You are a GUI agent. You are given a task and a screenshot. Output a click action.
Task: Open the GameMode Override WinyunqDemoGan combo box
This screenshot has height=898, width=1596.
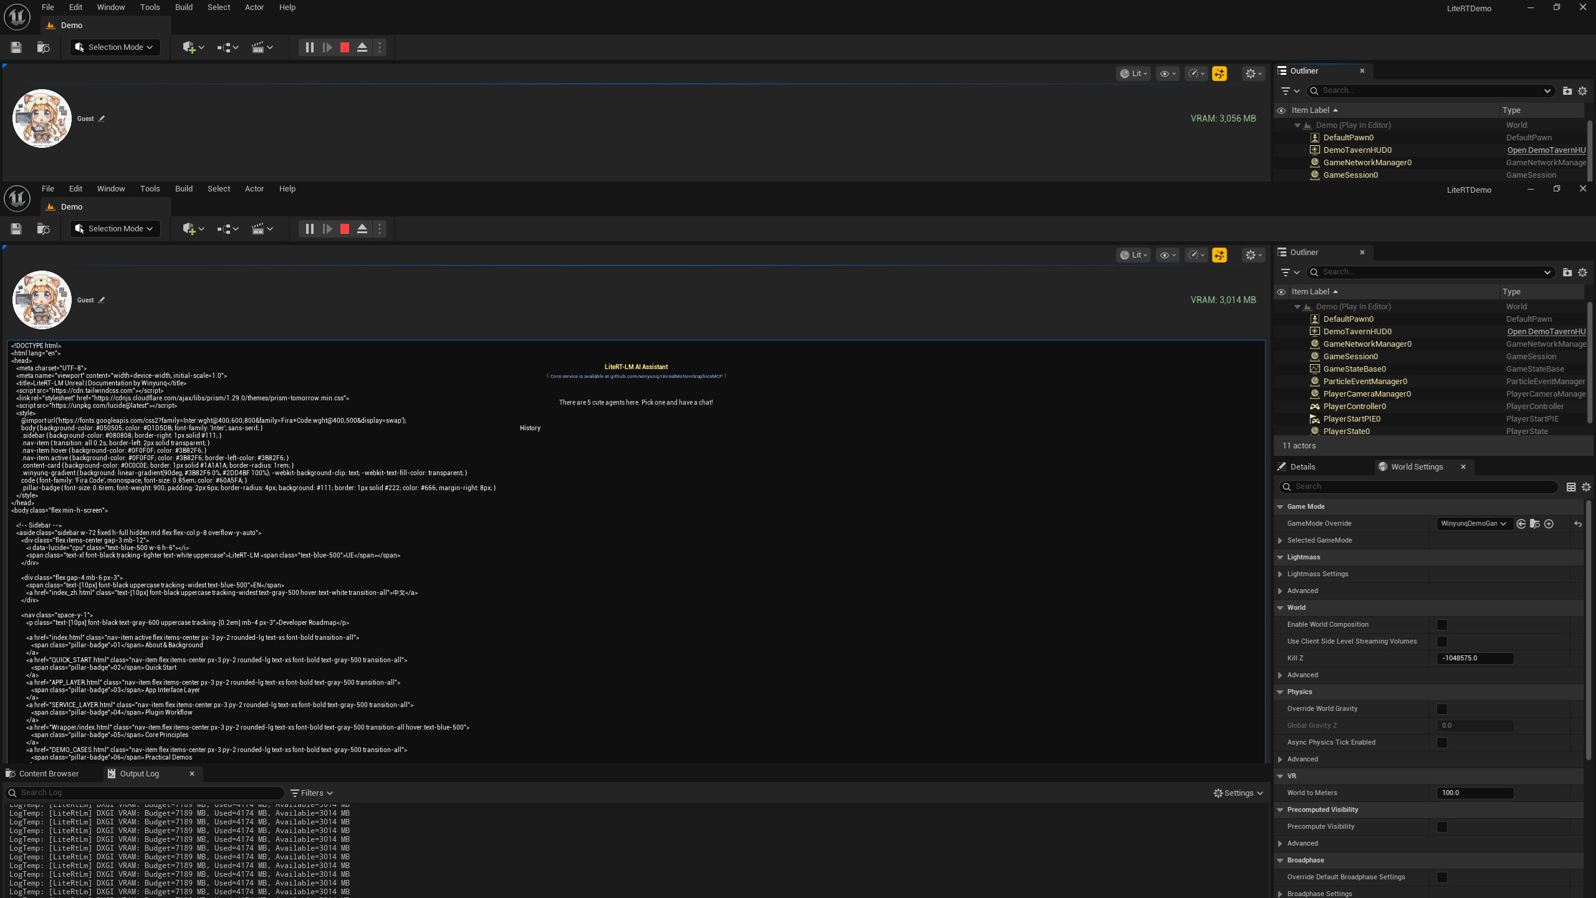[x=1474, y=524]
